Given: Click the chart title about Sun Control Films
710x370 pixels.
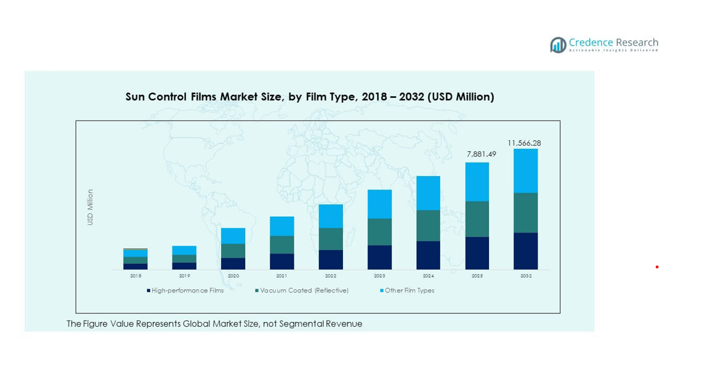Looking at the screenshot, I should (309, 97).
